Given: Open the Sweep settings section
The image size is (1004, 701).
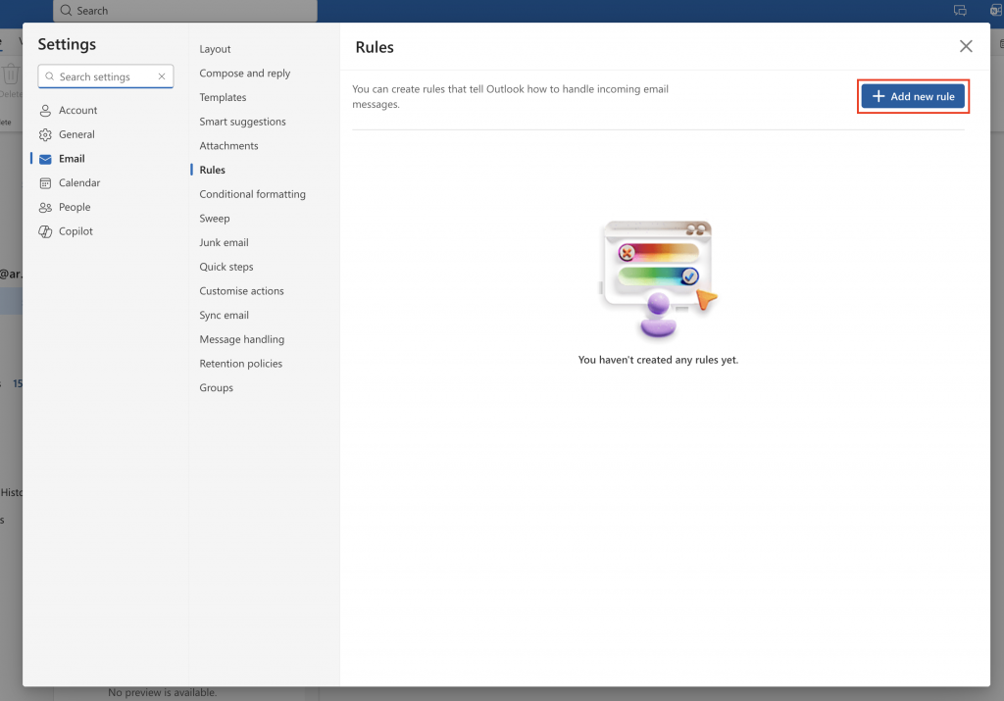Looking at the screenshot, I should (214, 218).
